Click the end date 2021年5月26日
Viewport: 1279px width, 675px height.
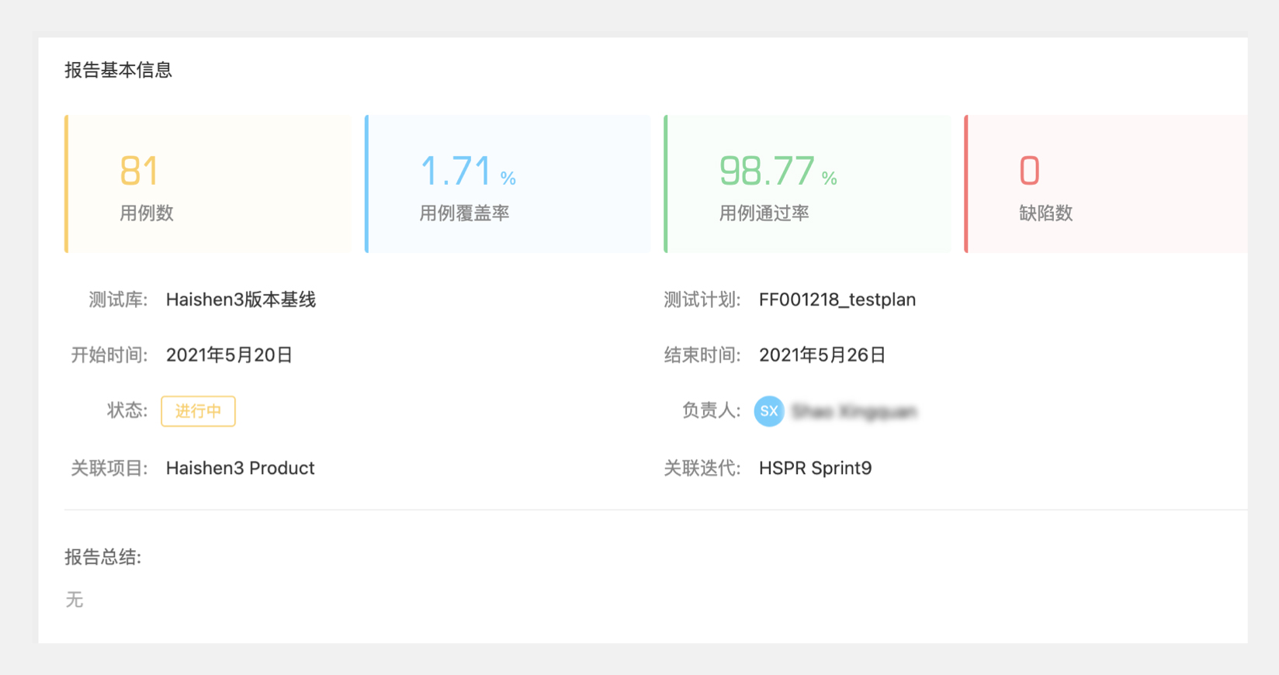click(822, 355)
